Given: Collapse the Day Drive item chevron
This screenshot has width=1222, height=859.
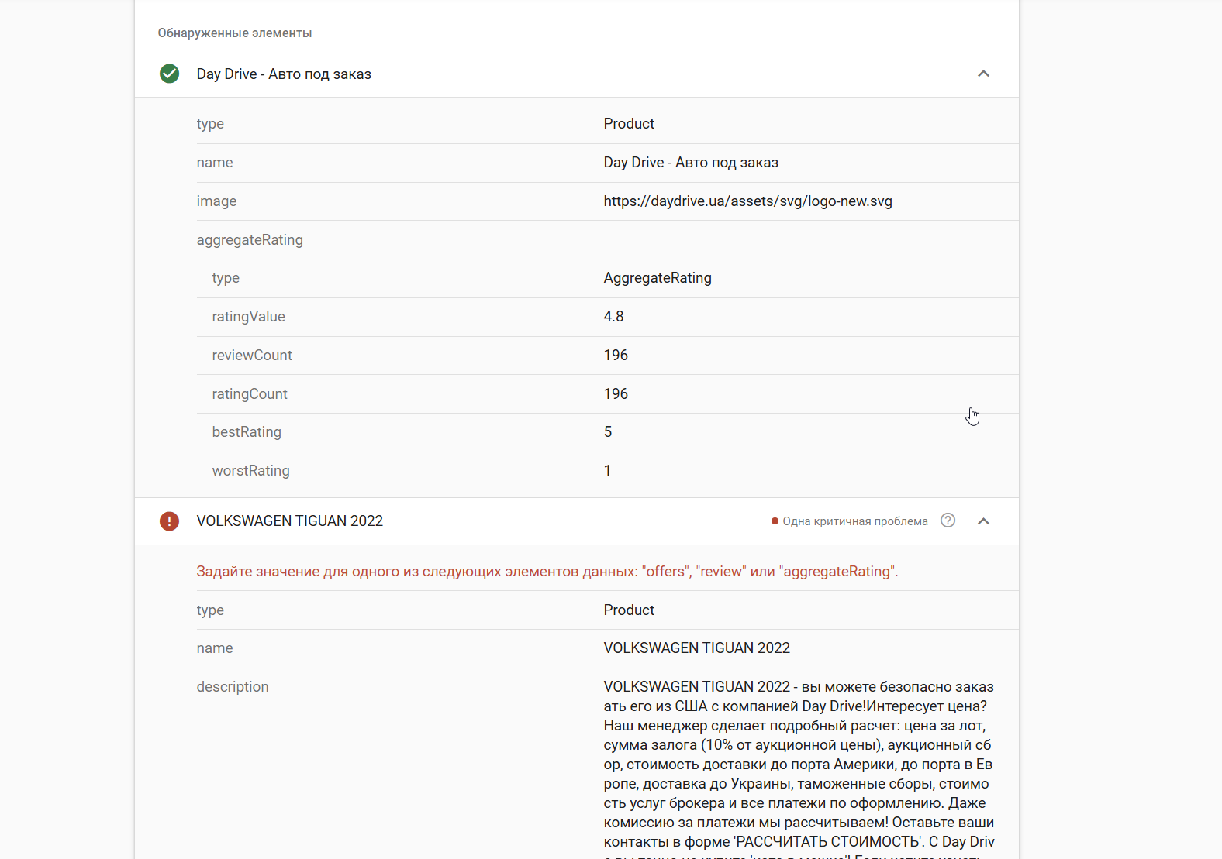Looking at the screenshot, I should point(983,74).
